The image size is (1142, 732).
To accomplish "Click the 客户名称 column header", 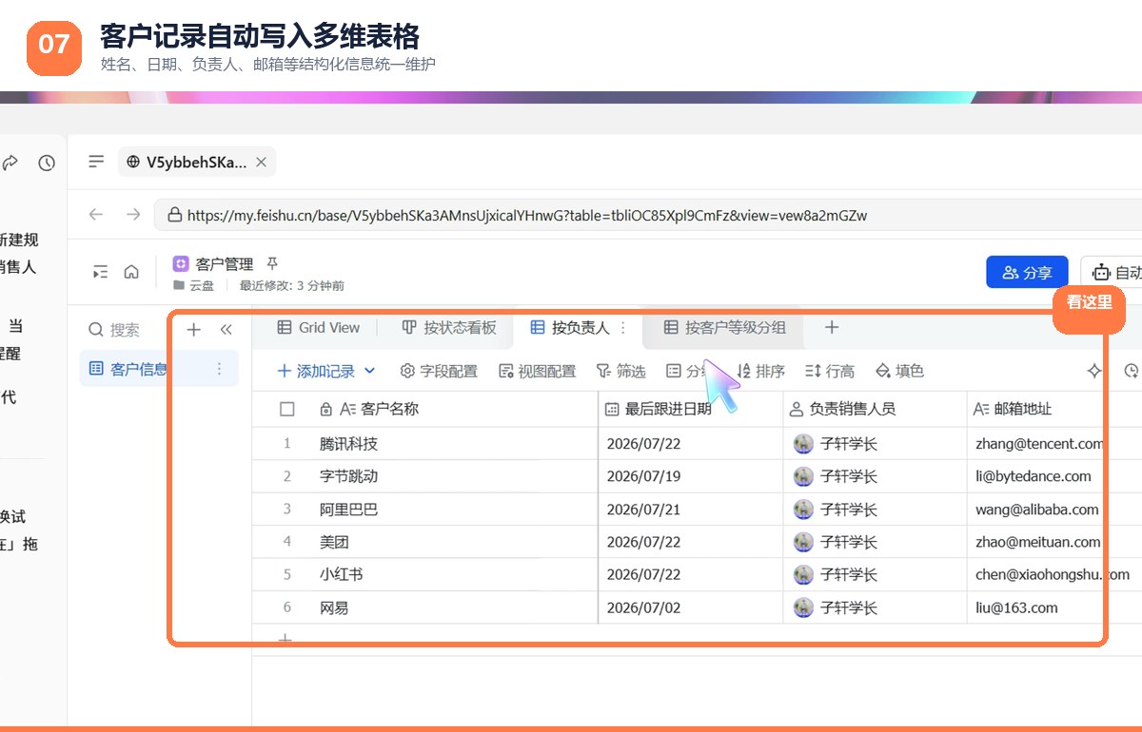I will 425,410.
